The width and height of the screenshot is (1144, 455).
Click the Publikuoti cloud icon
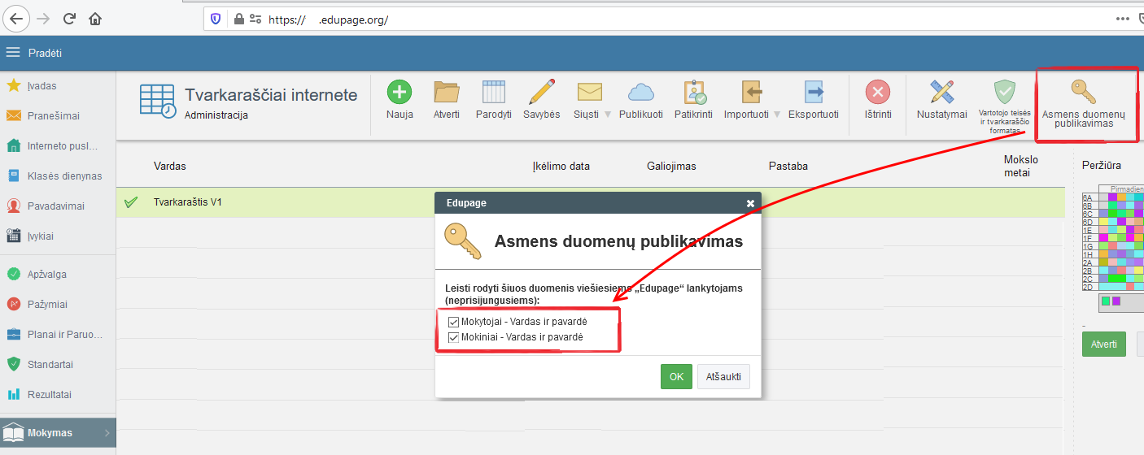tap(641, 92)
